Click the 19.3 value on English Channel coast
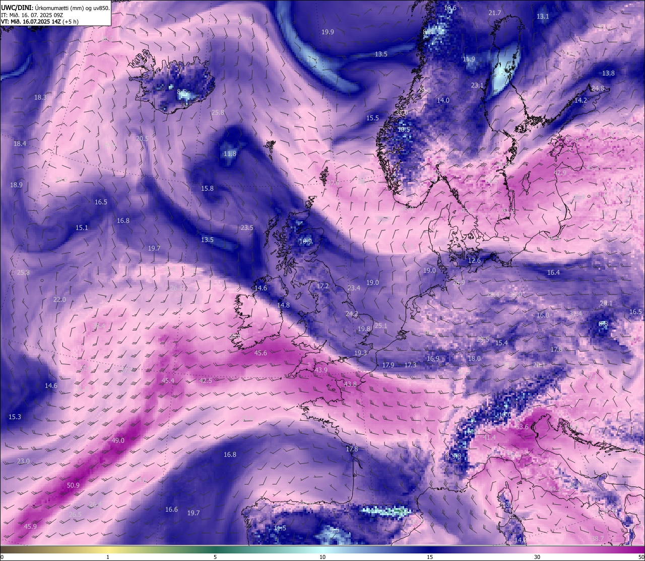645x561 pixels. (360, 353)
